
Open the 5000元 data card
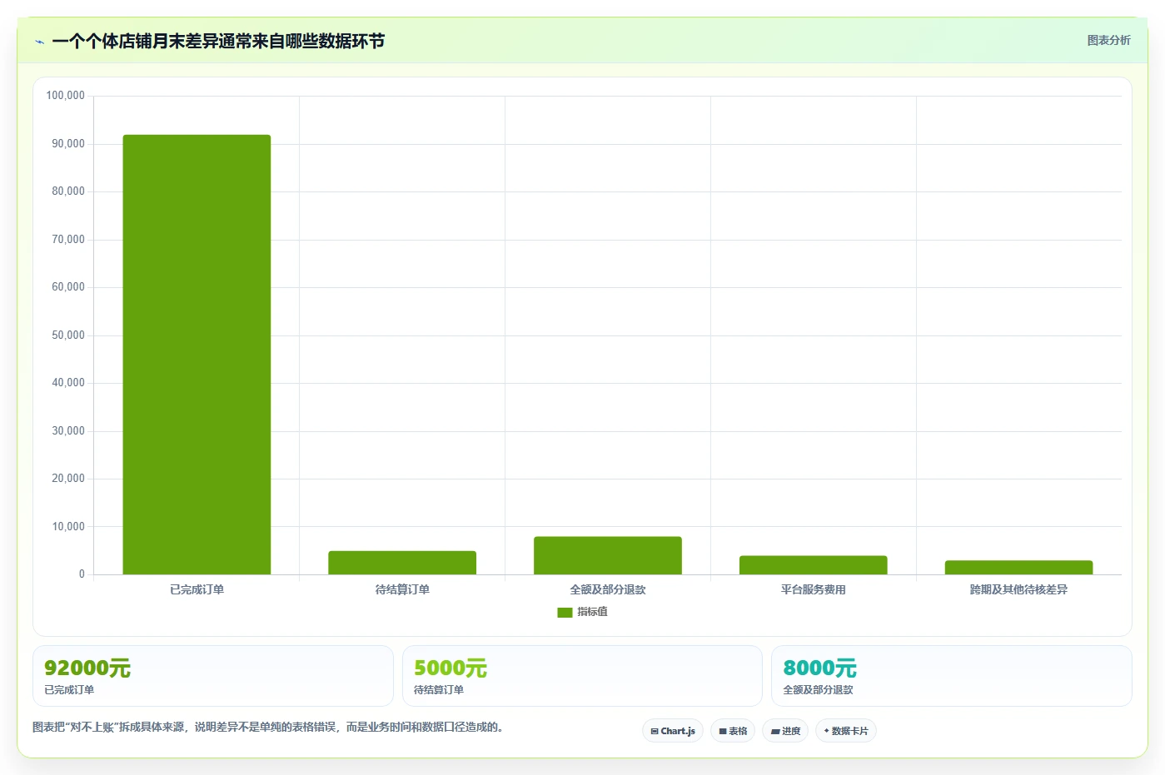[x=582, y=676]
